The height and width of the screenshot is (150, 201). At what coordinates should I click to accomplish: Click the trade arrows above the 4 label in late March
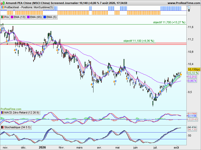click(92, 84)
